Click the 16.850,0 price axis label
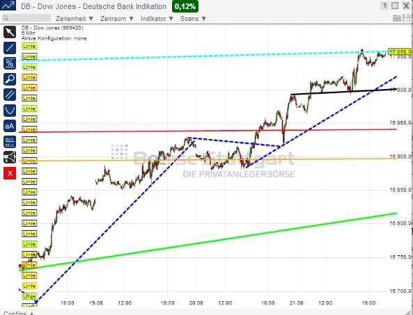The width and height of the screenshot is (413, 315). pos(400,190)
